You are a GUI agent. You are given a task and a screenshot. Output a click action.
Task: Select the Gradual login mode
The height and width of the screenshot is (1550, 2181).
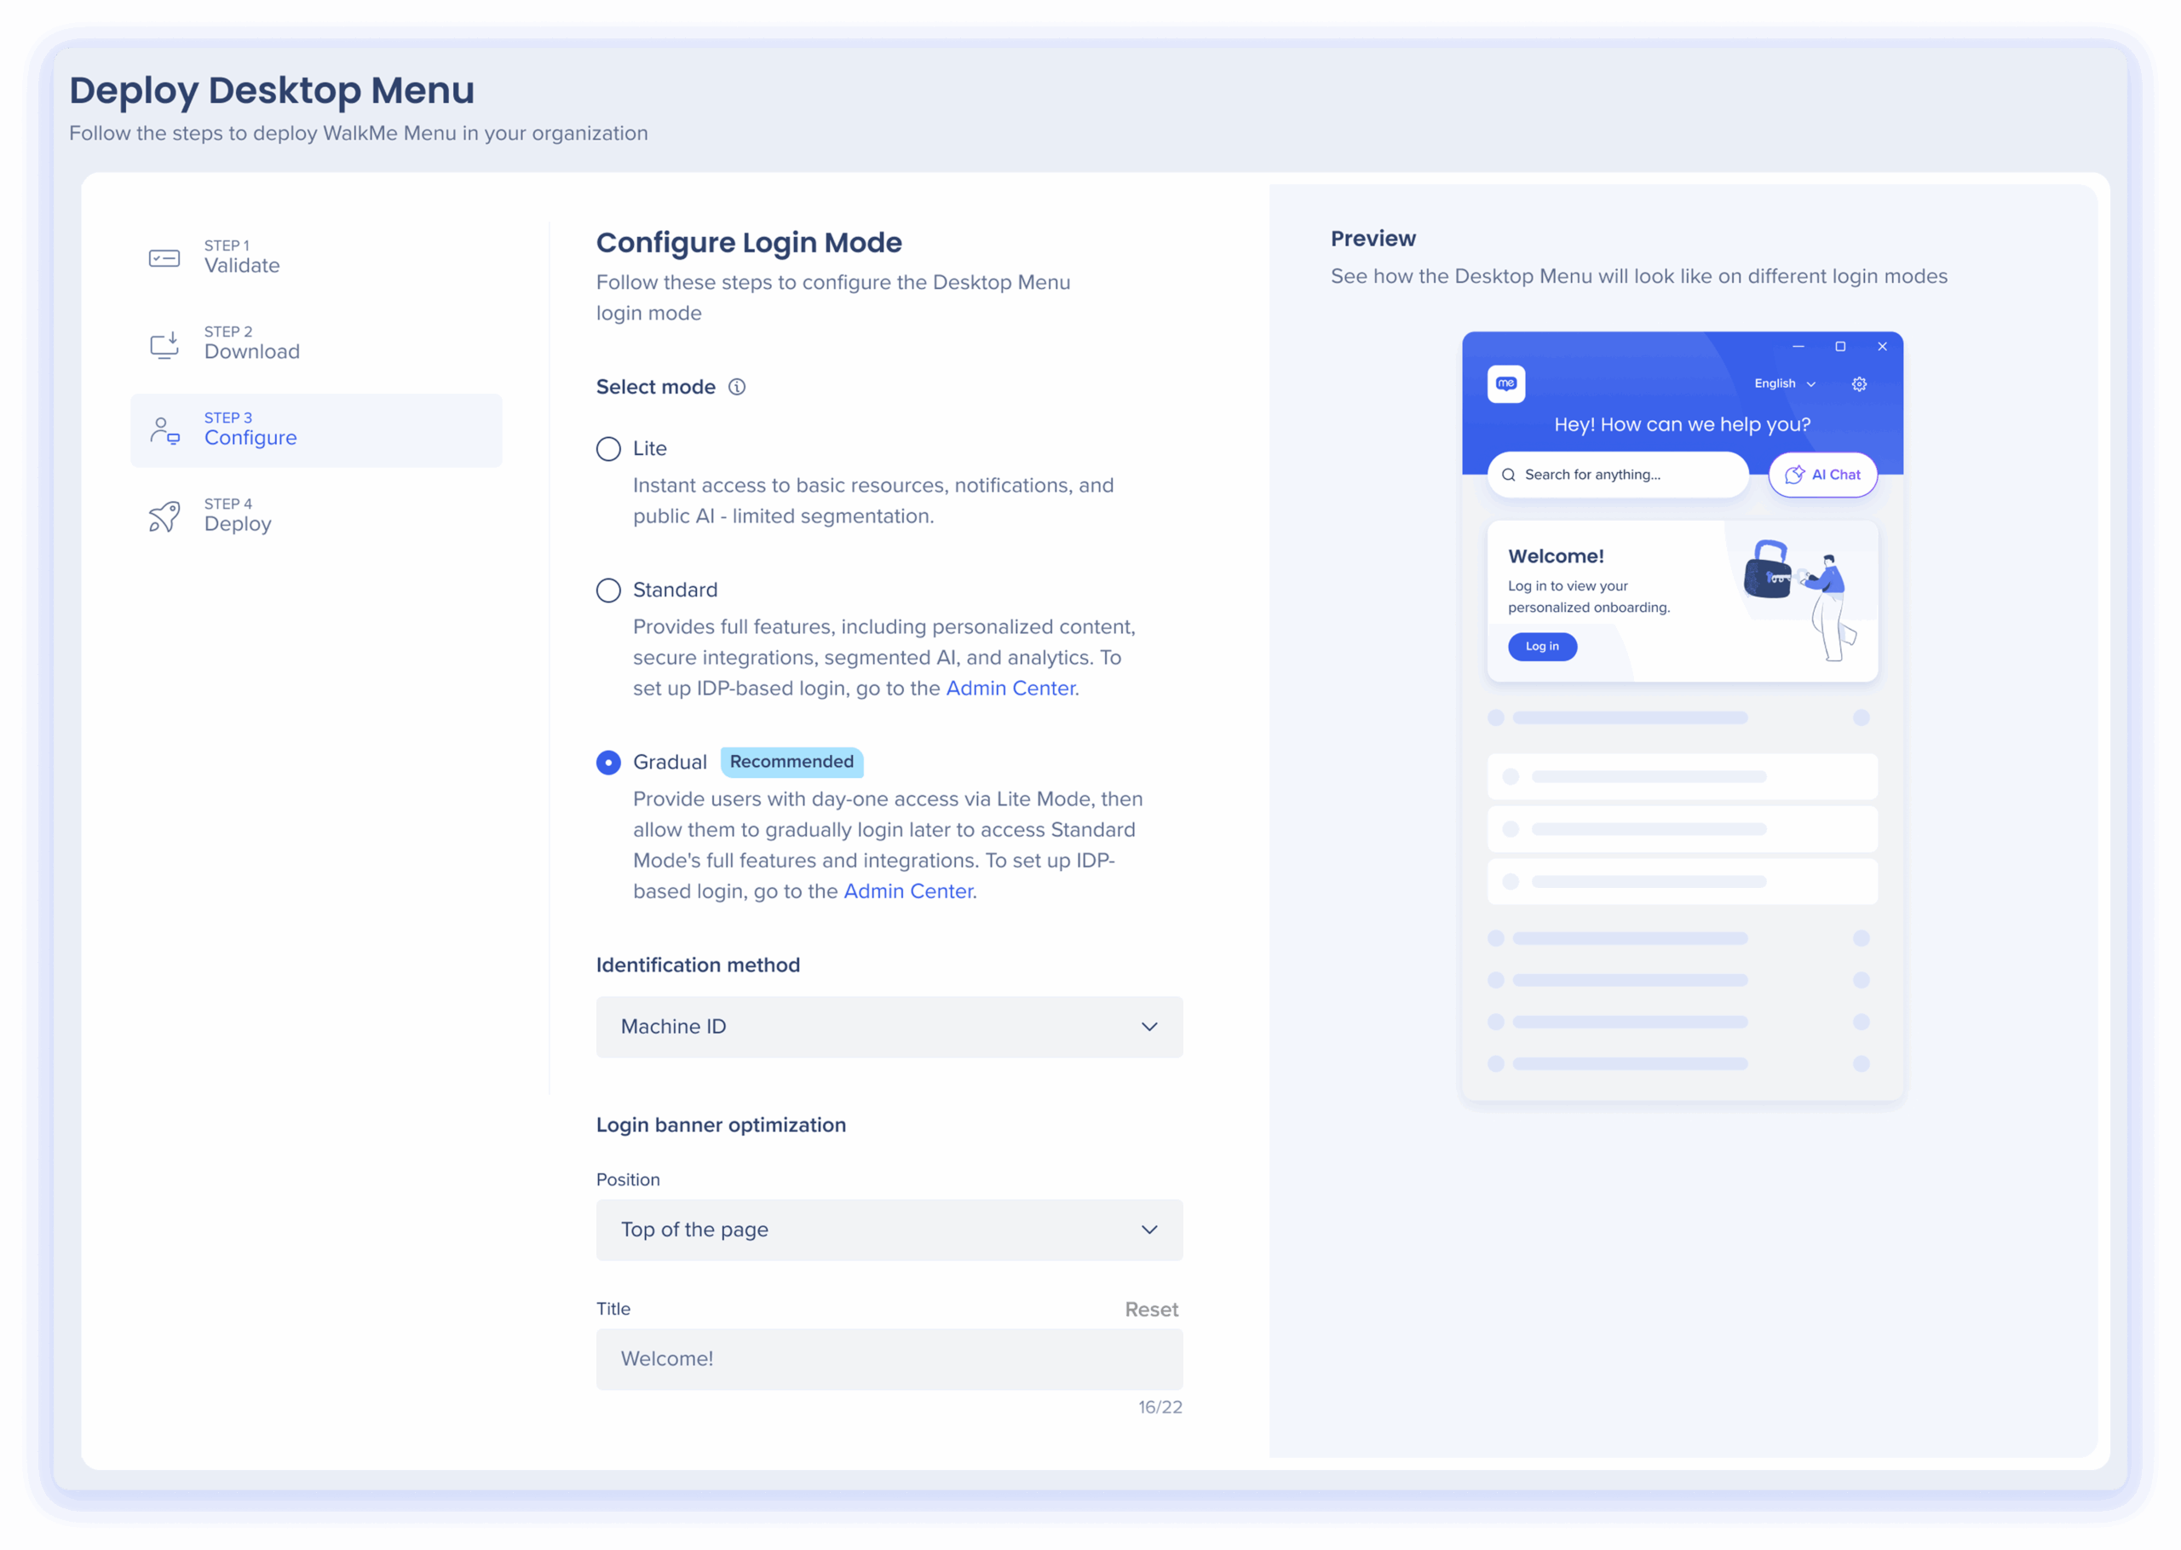(x=607, y=763)
